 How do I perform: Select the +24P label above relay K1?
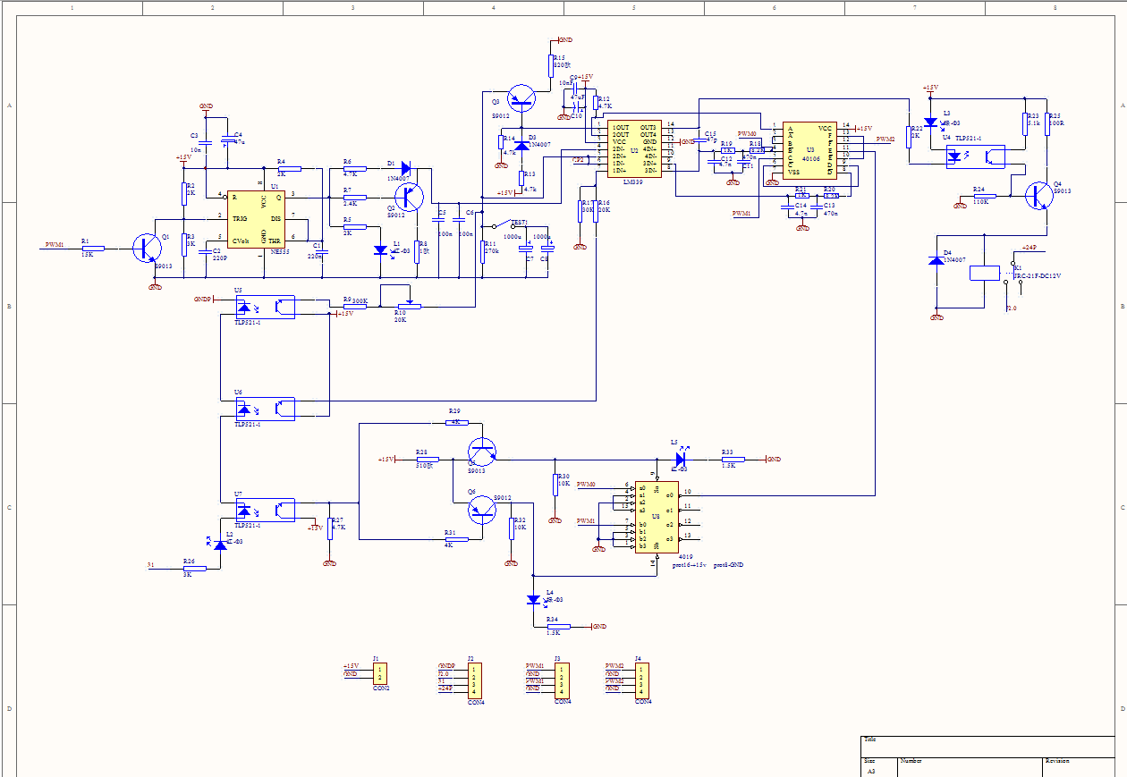(1030, 247)
